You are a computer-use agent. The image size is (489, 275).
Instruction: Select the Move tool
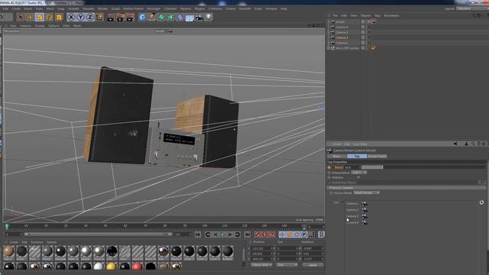pyautogui.click(x=30, y=17)
